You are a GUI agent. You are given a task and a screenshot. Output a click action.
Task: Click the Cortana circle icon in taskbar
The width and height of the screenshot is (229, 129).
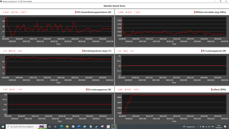click(x=50, y=127)
